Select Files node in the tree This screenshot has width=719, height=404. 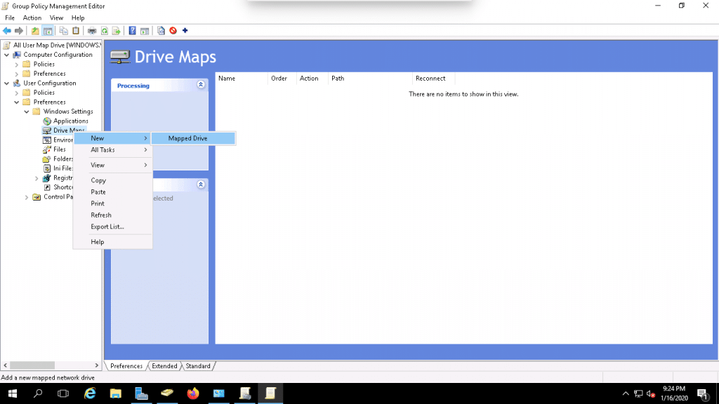pos(59,149)
